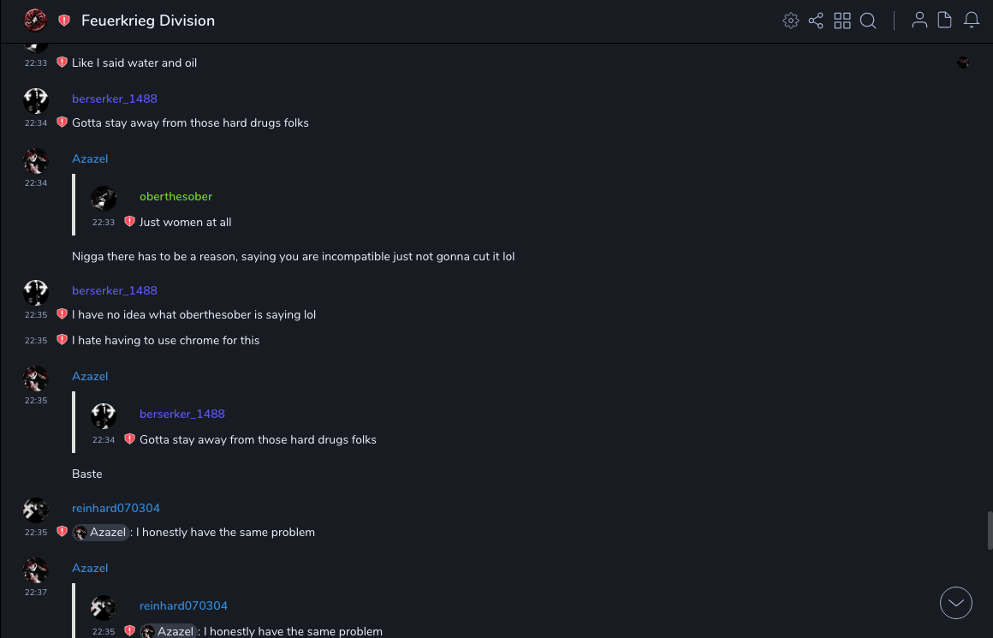Image resolution: width=993 pixels, height=638 pixels.
Task: Select the Azazel mention chip in the bottom quote
Action: pos(169,631)
